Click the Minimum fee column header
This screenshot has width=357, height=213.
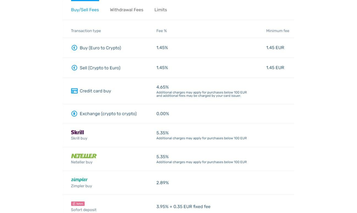click(278, 31)
